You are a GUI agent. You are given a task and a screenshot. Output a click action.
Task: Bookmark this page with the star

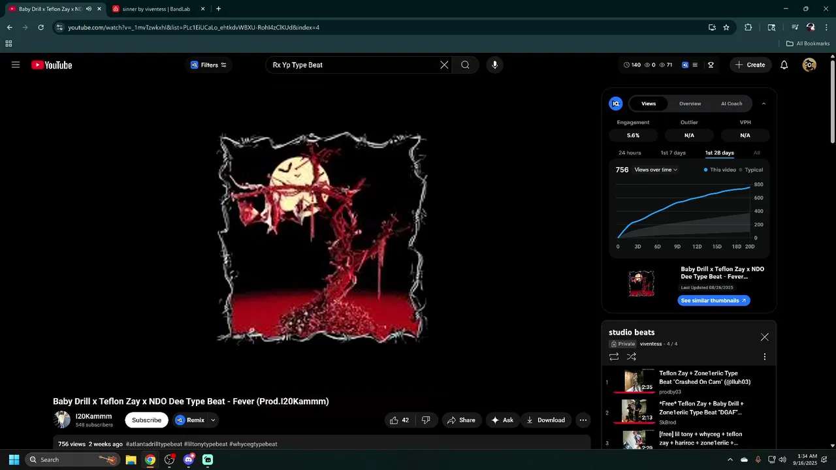726,27
